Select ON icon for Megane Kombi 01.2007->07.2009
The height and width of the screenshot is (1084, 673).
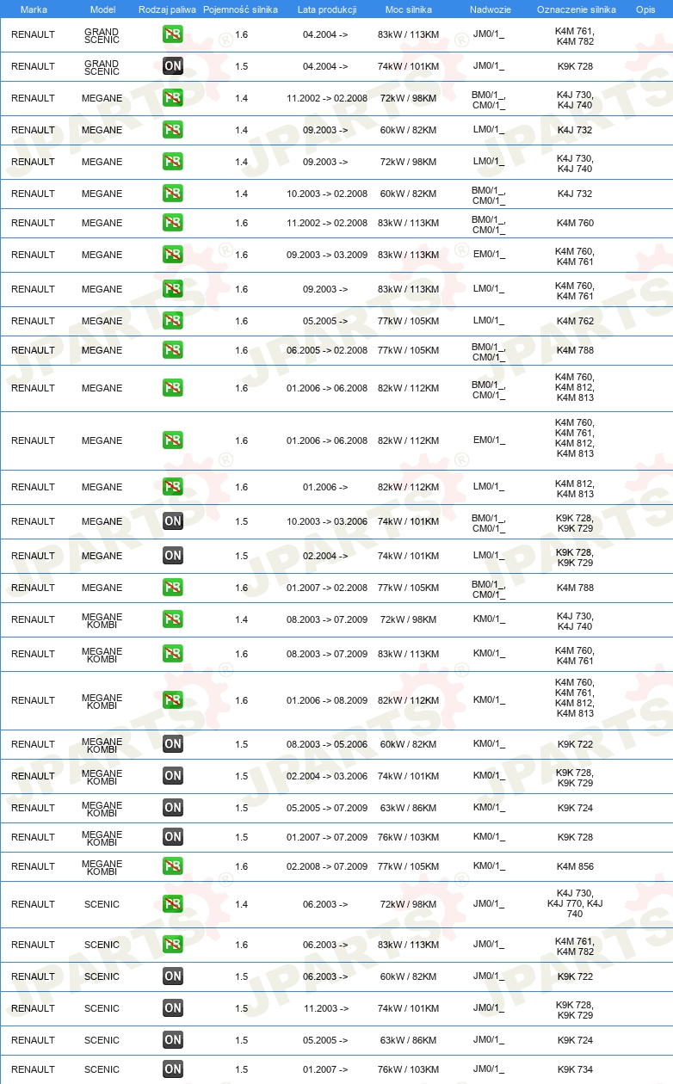point(172,837)
